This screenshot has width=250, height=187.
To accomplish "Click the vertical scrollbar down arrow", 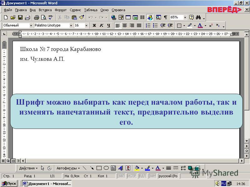I will (247, 141).
